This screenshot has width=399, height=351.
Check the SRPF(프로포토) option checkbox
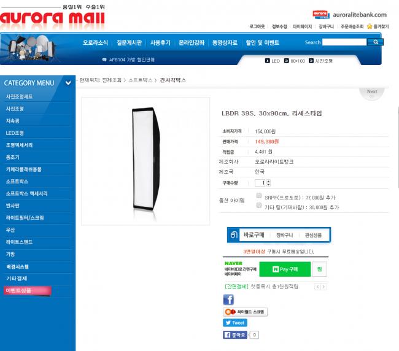(x=259, y=196)
